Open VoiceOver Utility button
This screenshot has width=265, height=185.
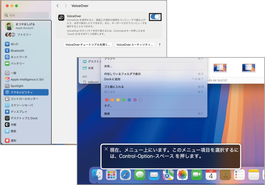(135, 45)
